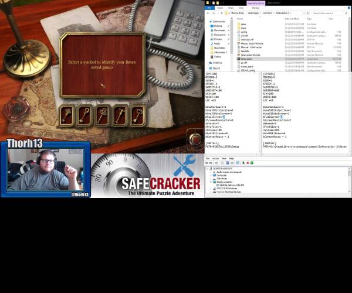Select the ring-headed second key symbol
This screenshot has height=293, width=352.
(x=84, y=115)
